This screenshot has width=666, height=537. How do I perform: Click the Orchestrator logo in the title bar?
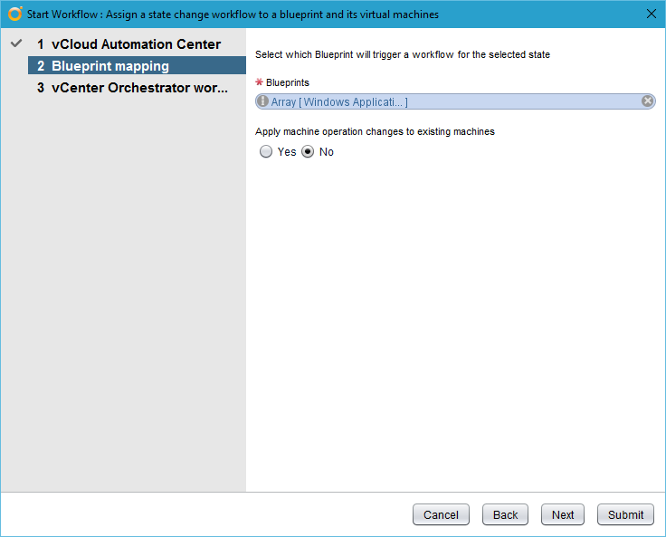click(x=14, y=14)
